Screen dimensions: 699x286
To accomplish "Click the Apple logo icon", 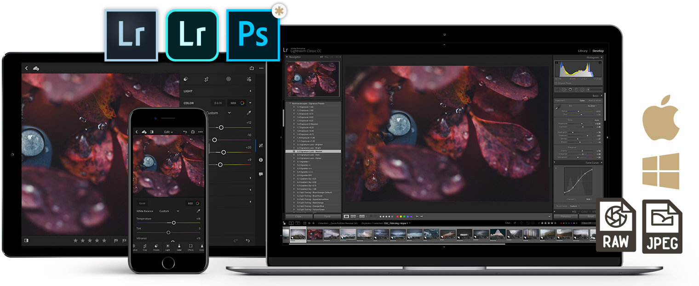I will [x=660, y=117].
